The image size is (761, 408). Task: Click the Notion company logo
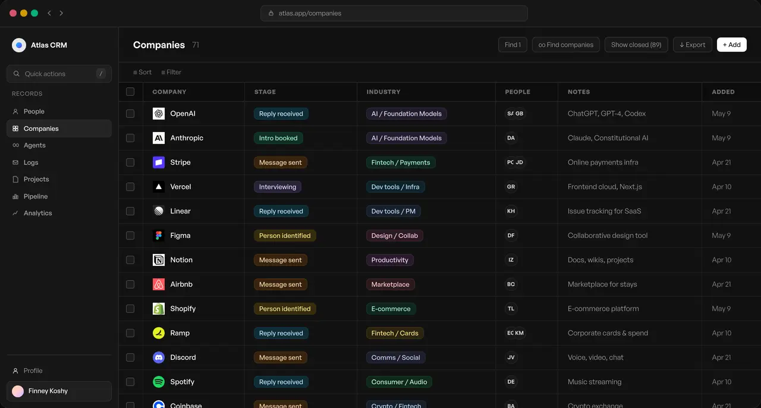(x=159, y=260)
